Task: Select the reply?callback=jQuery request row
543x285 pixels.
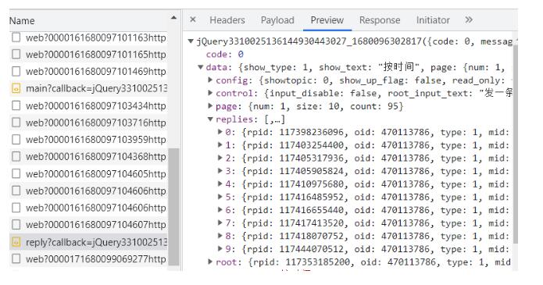Action: coord(88,242)
